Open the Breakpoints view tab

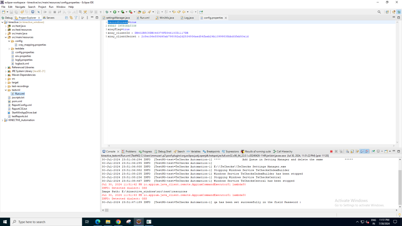coord(211,152)
